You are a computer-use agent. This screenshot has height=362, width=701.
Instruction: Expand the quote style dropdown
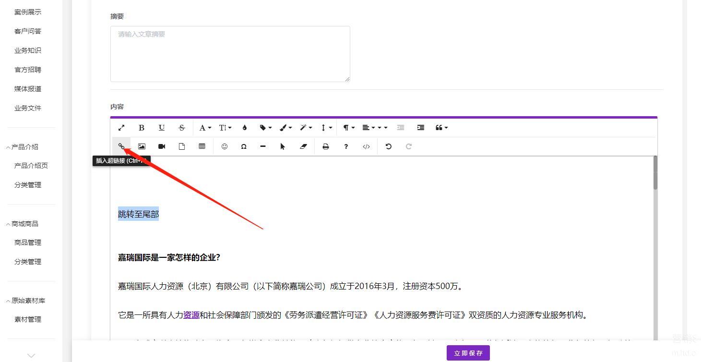(x=441, y=128)
